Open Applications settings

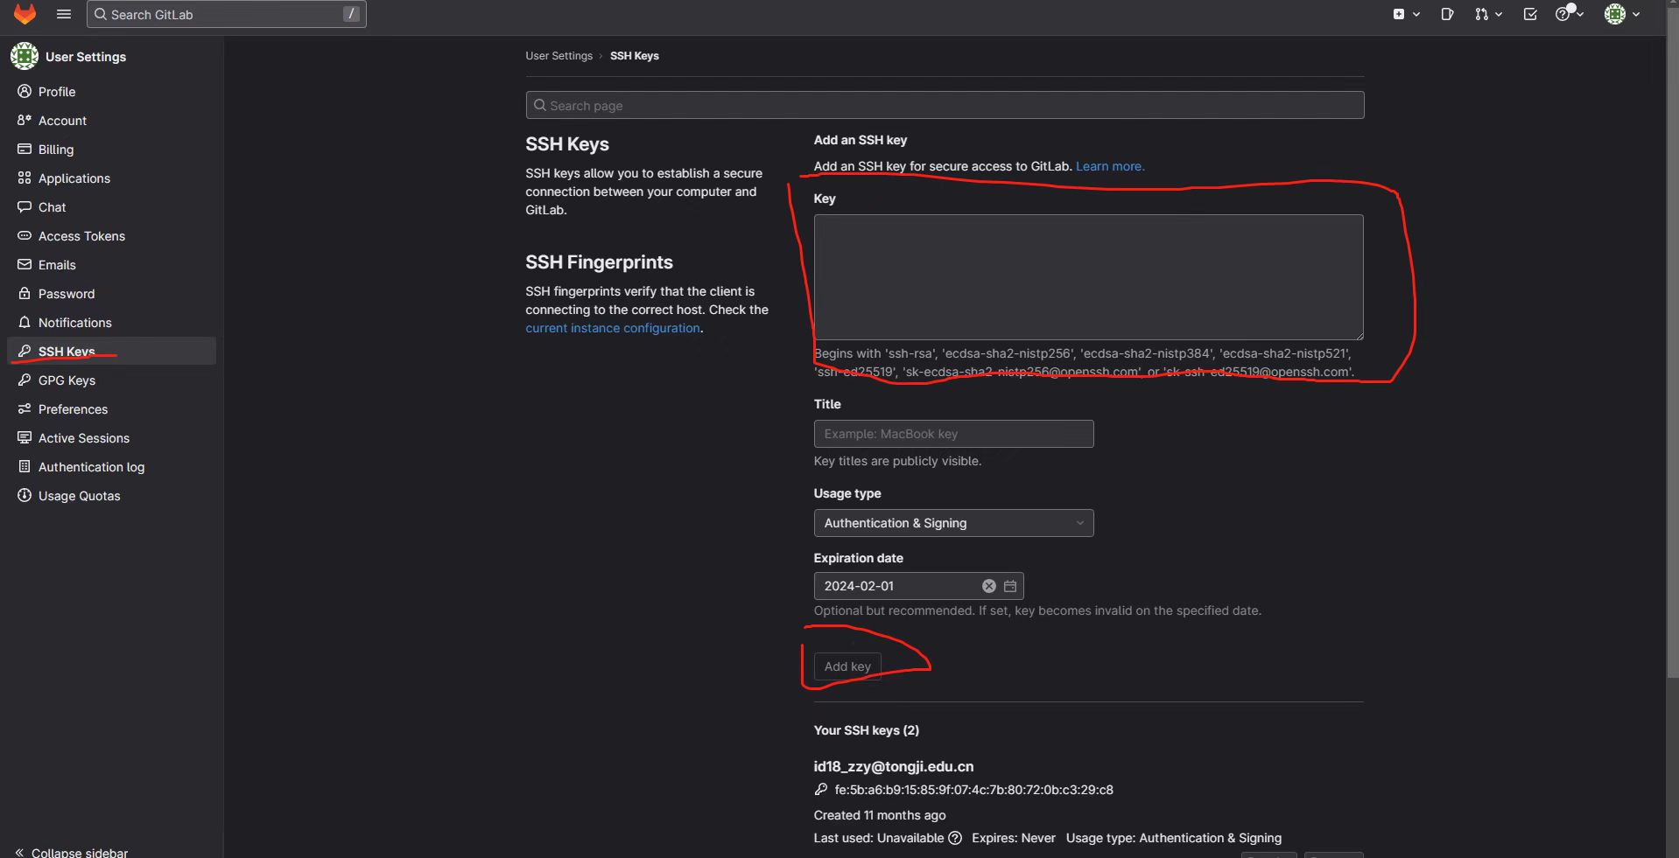tap(111, 178)
